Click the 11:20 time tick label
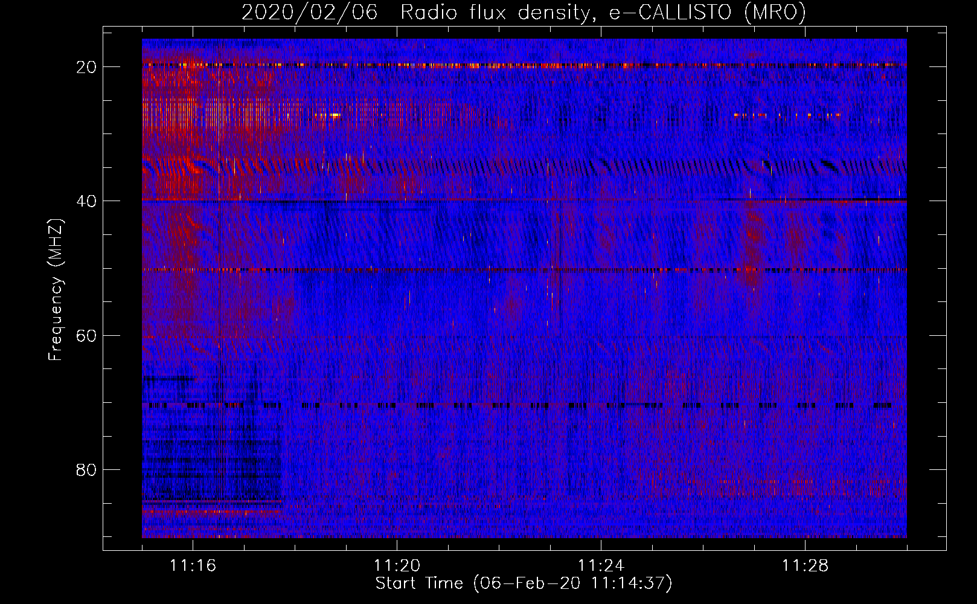 coord(397,566)
